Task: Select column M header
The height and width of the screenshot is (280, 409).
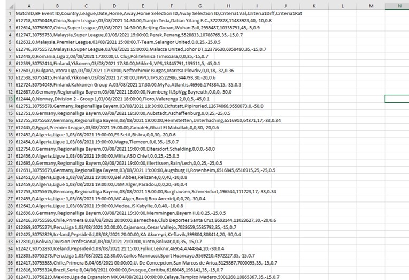Action: (x=371, y=6)
